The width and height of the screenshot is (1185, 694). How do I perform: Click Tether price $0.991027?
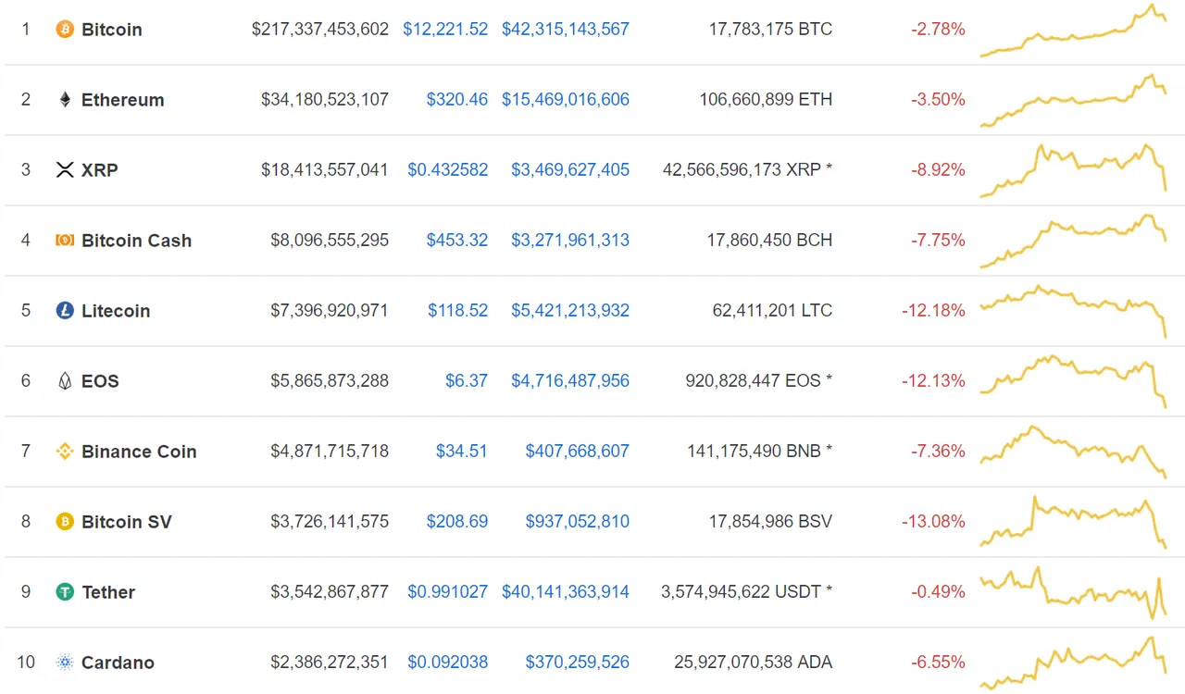[x=448, y=592]
